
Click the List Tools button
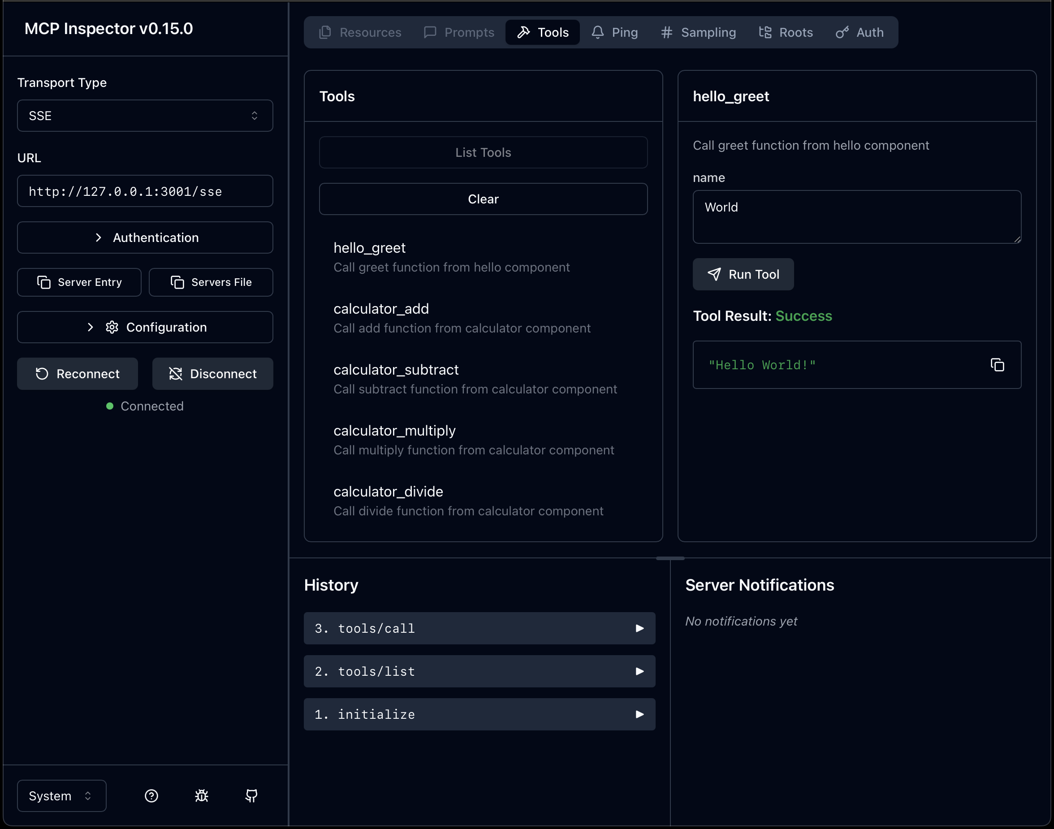click(483, 152)
